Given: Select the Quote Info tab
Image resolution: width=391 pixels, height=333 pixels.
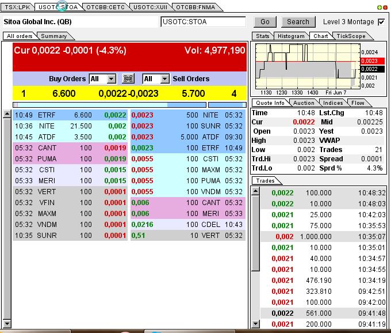Looking at the screenshot, I should (270, 103).
